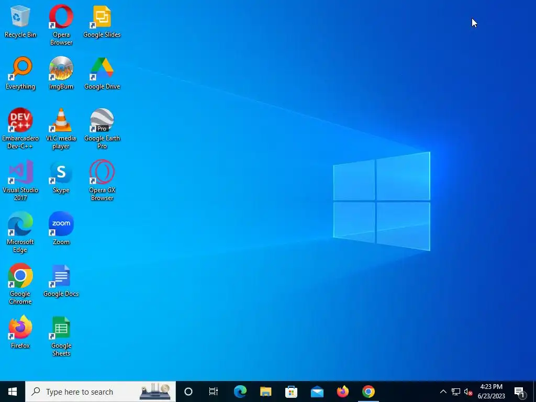
Task: Show hidden system tray icons
Action: 443,392
